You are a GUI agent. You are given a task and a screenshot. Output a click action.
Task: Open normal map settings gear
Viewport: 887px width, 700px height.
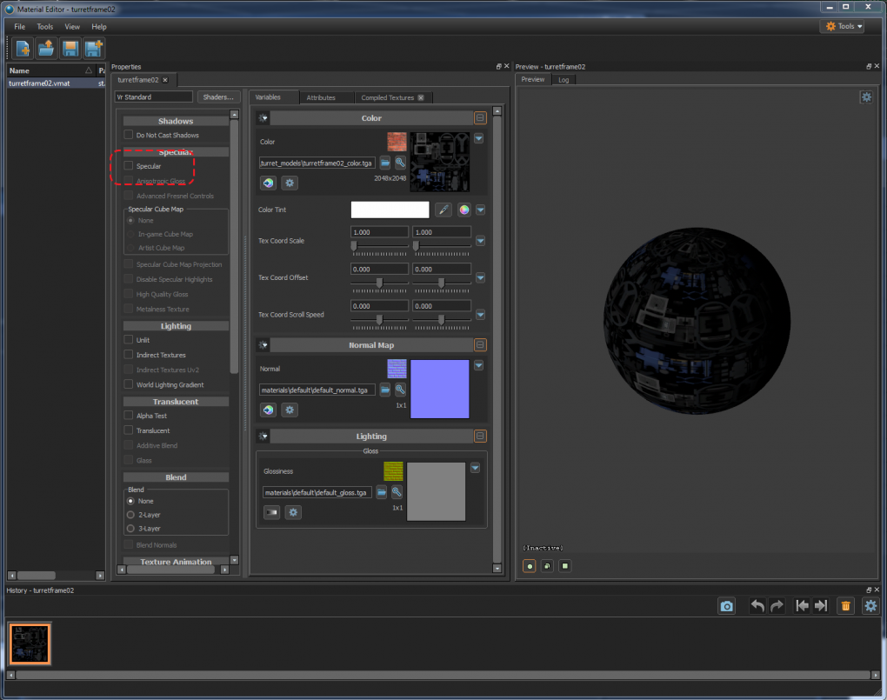pos(290,410)
